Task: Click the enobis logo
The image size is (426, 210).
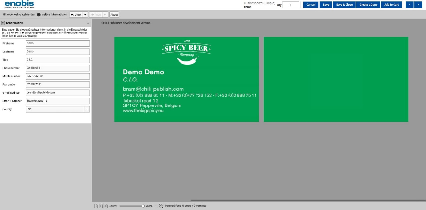Action: point(19,4)
